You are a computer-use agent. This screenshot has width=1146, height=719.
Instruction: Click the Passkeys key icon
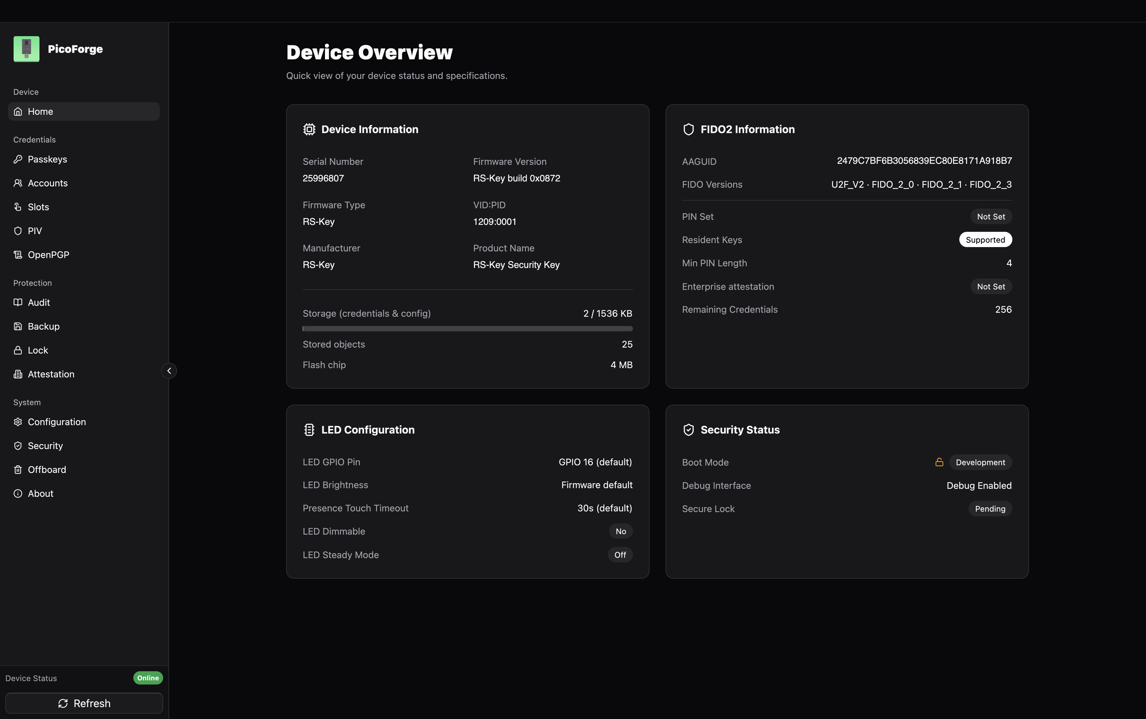[x=18, y=159]
